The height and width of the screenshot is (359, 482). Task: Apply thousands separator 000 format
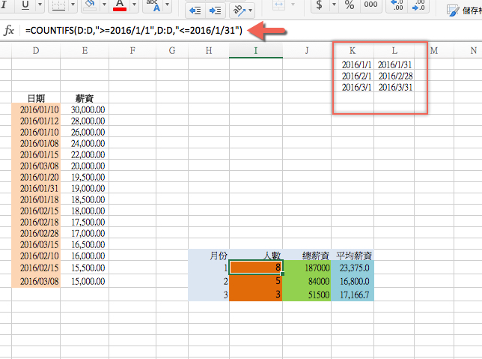[370, 5]
